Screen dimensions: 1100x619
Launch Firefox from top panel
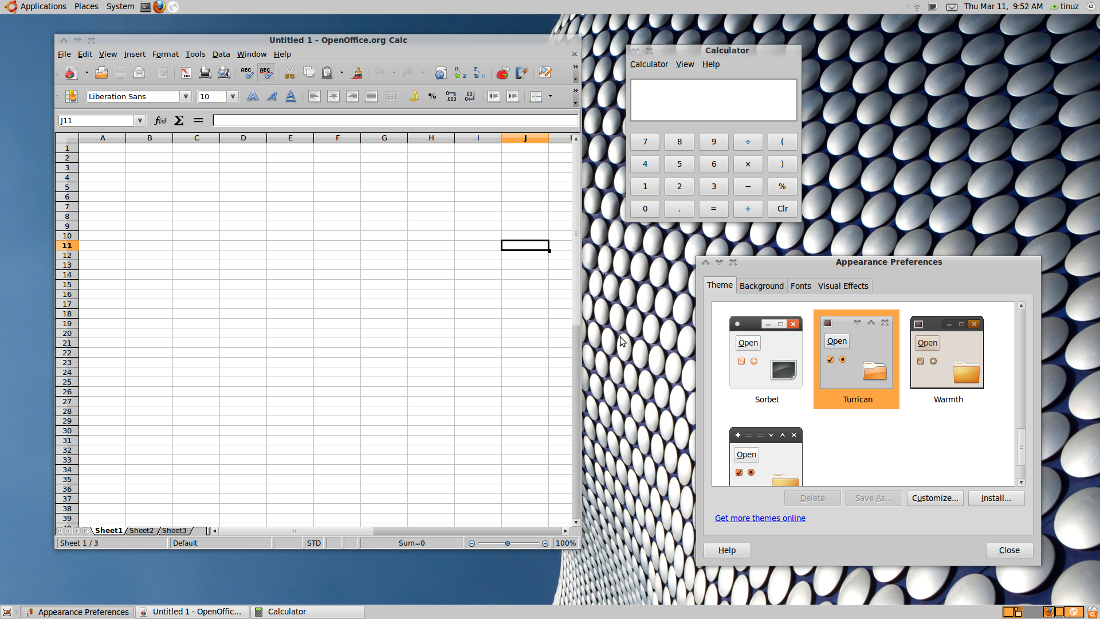pyautogui.click(x=159, y=6)
